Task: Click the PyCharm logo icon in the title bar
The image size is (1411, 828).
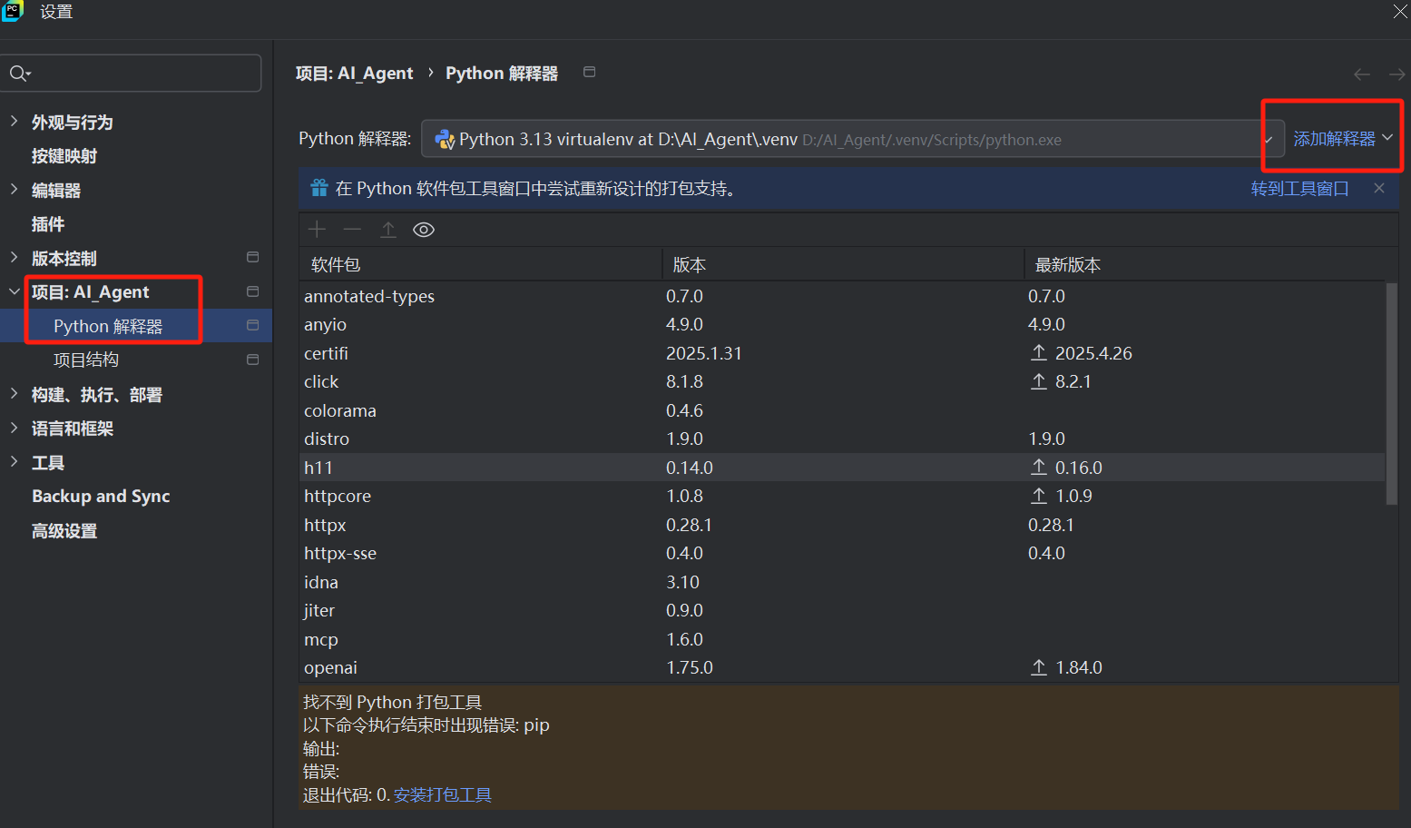Action: click(13, 11)
